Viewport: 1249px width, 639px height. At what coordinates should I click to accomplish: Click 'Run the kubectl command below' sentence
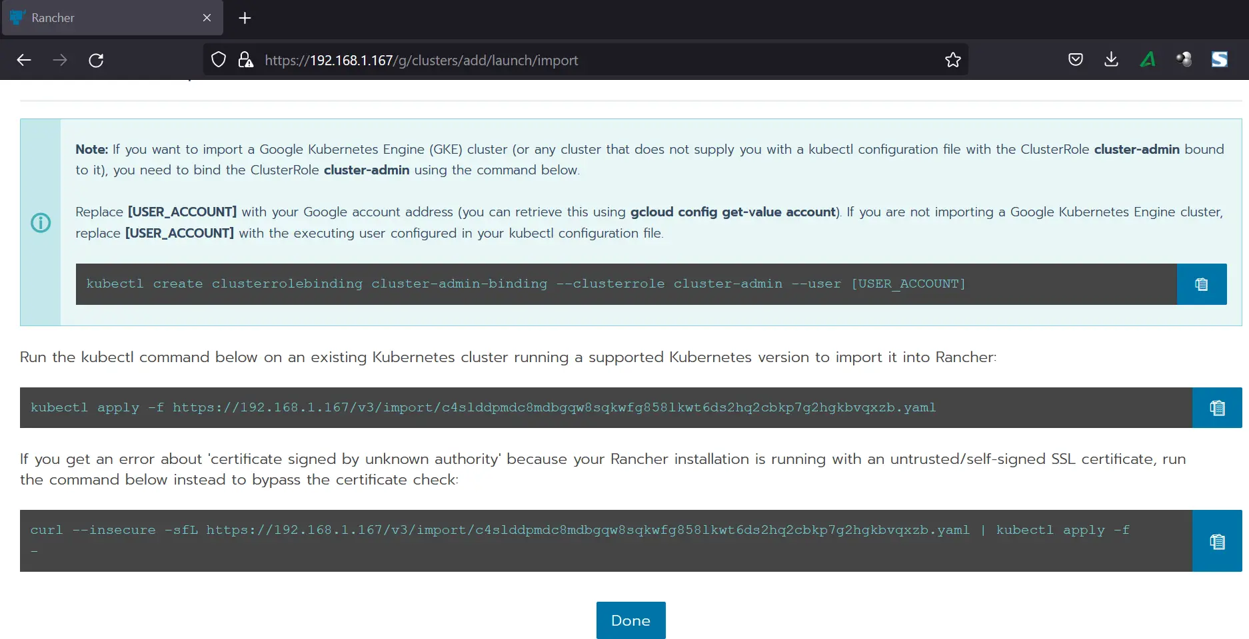(x=508, y=357)
